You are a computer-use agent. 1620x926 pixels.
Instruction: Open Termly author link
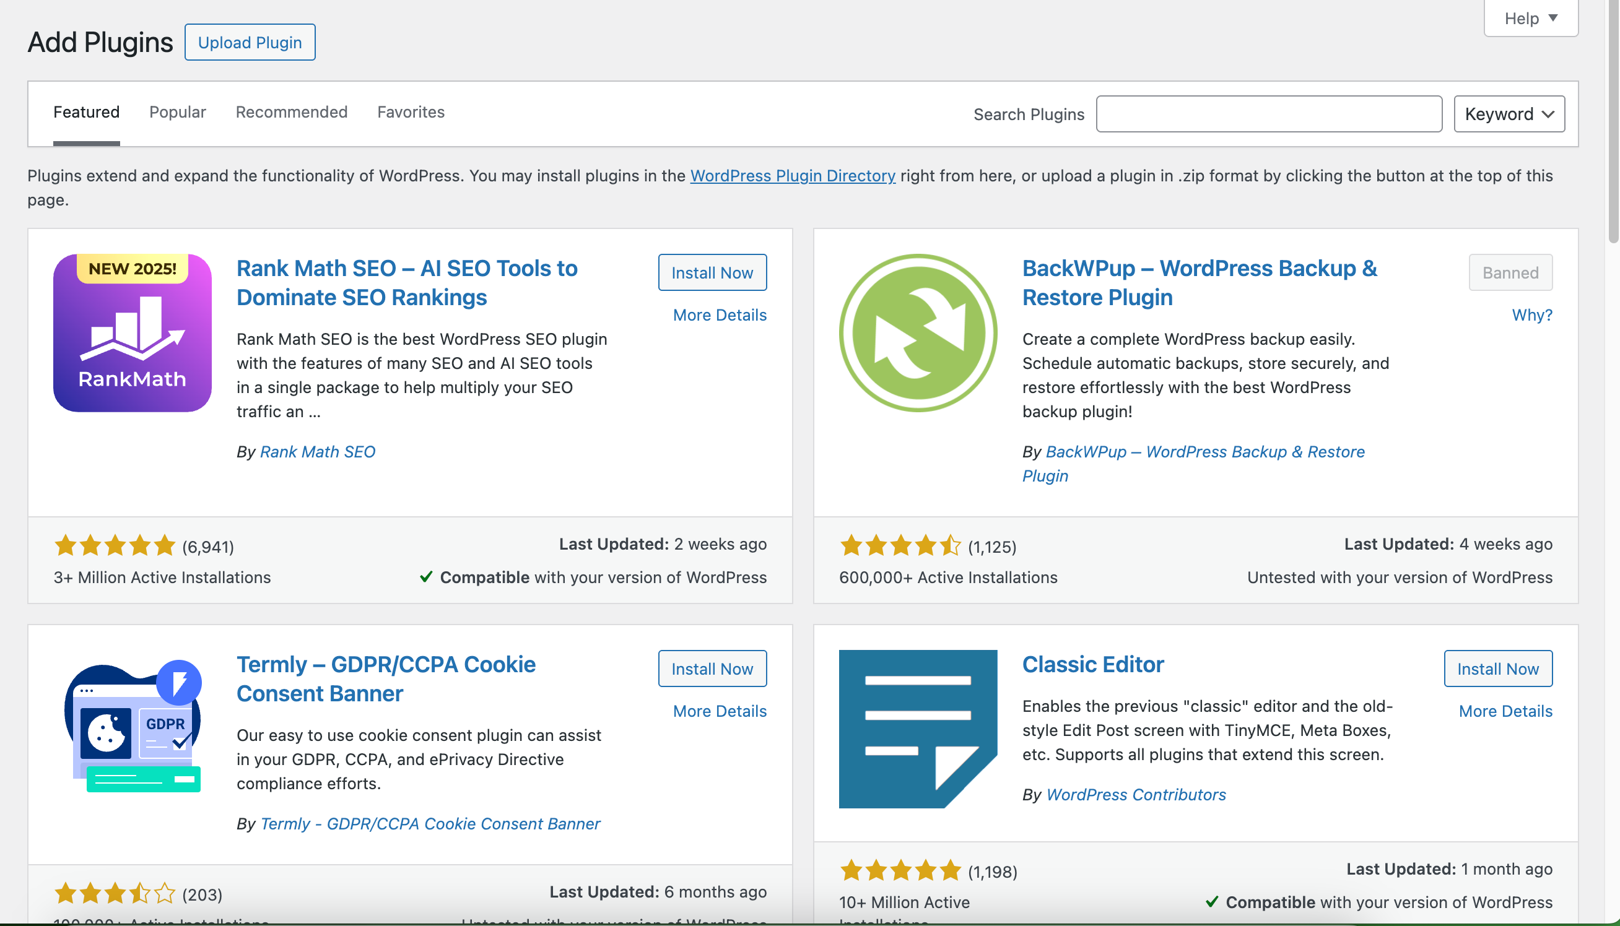click(x=430, y=824)
